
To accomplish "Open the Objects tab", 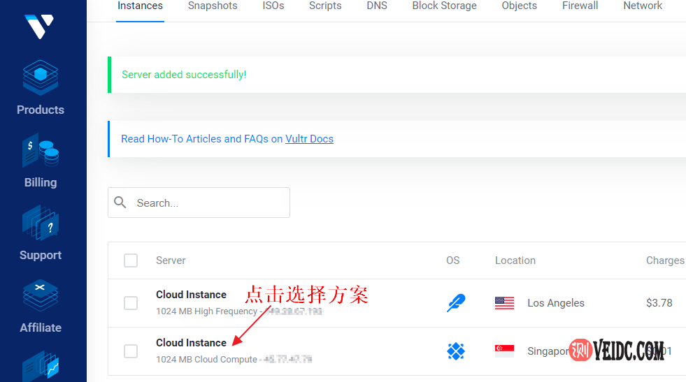I will 519,6.
